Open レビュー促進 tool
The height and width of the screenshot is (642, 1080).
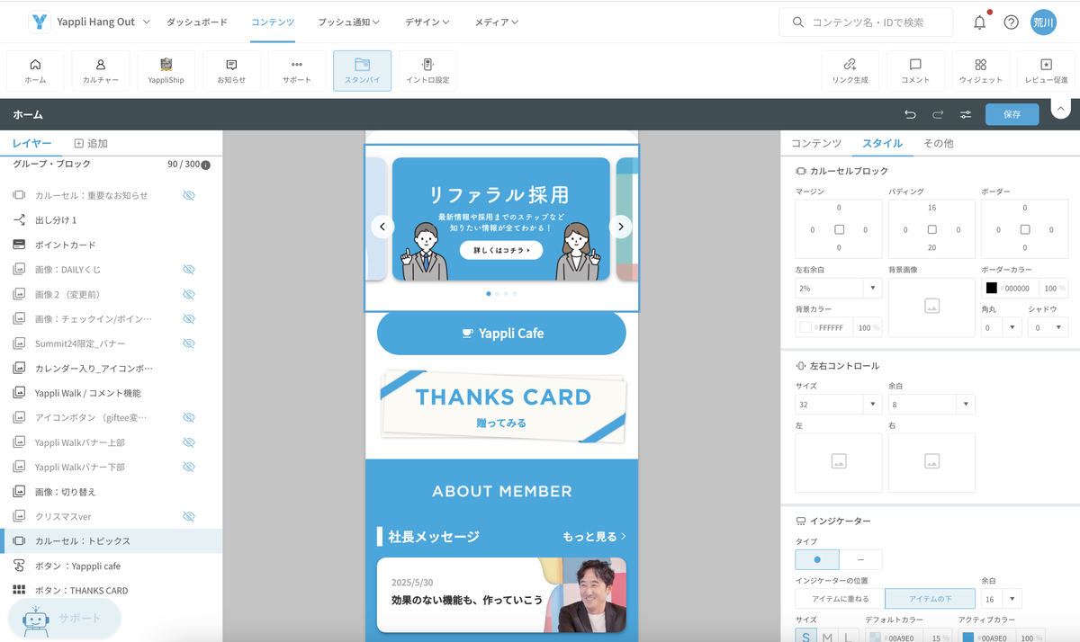coord(1046,70)
